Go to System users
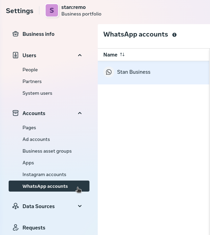 click(x=37, y=93)
